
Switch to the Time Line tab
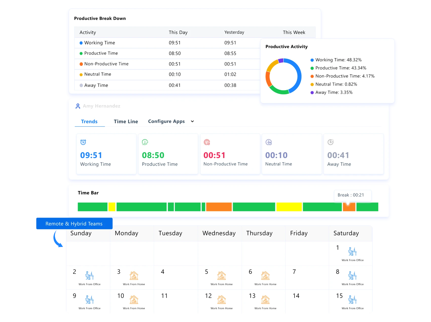tap(126, 121)
